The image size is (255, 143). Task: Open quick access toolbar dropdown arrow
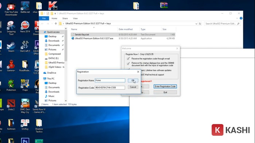click(55, 13)
